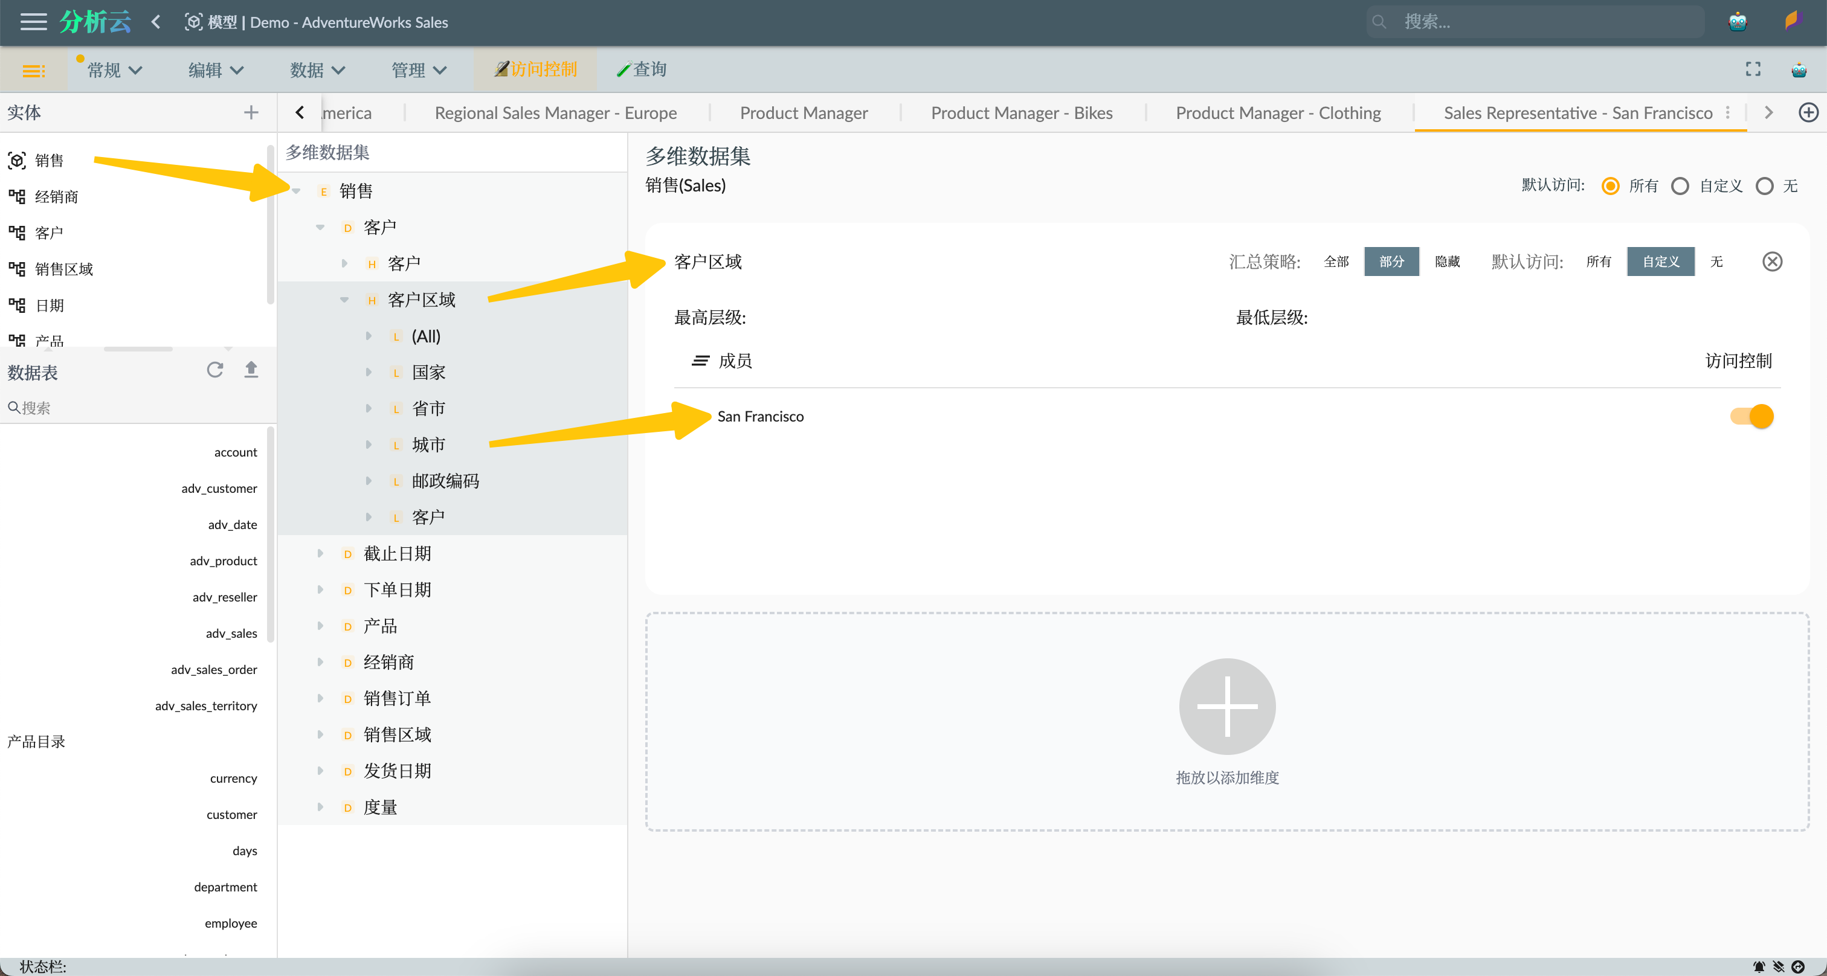Viewport: 1827px width, 976px height.
Task: Select 自定义 default access radio for cube
Action: tap(1680, 185)
